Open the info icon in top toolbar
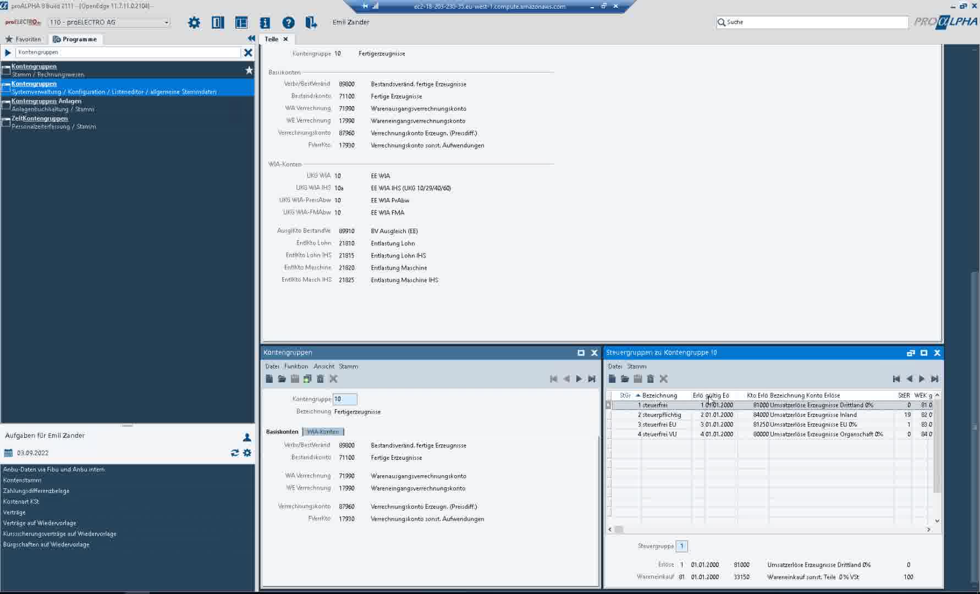Viewport: 980px width, 594px height. pos(265,23)
